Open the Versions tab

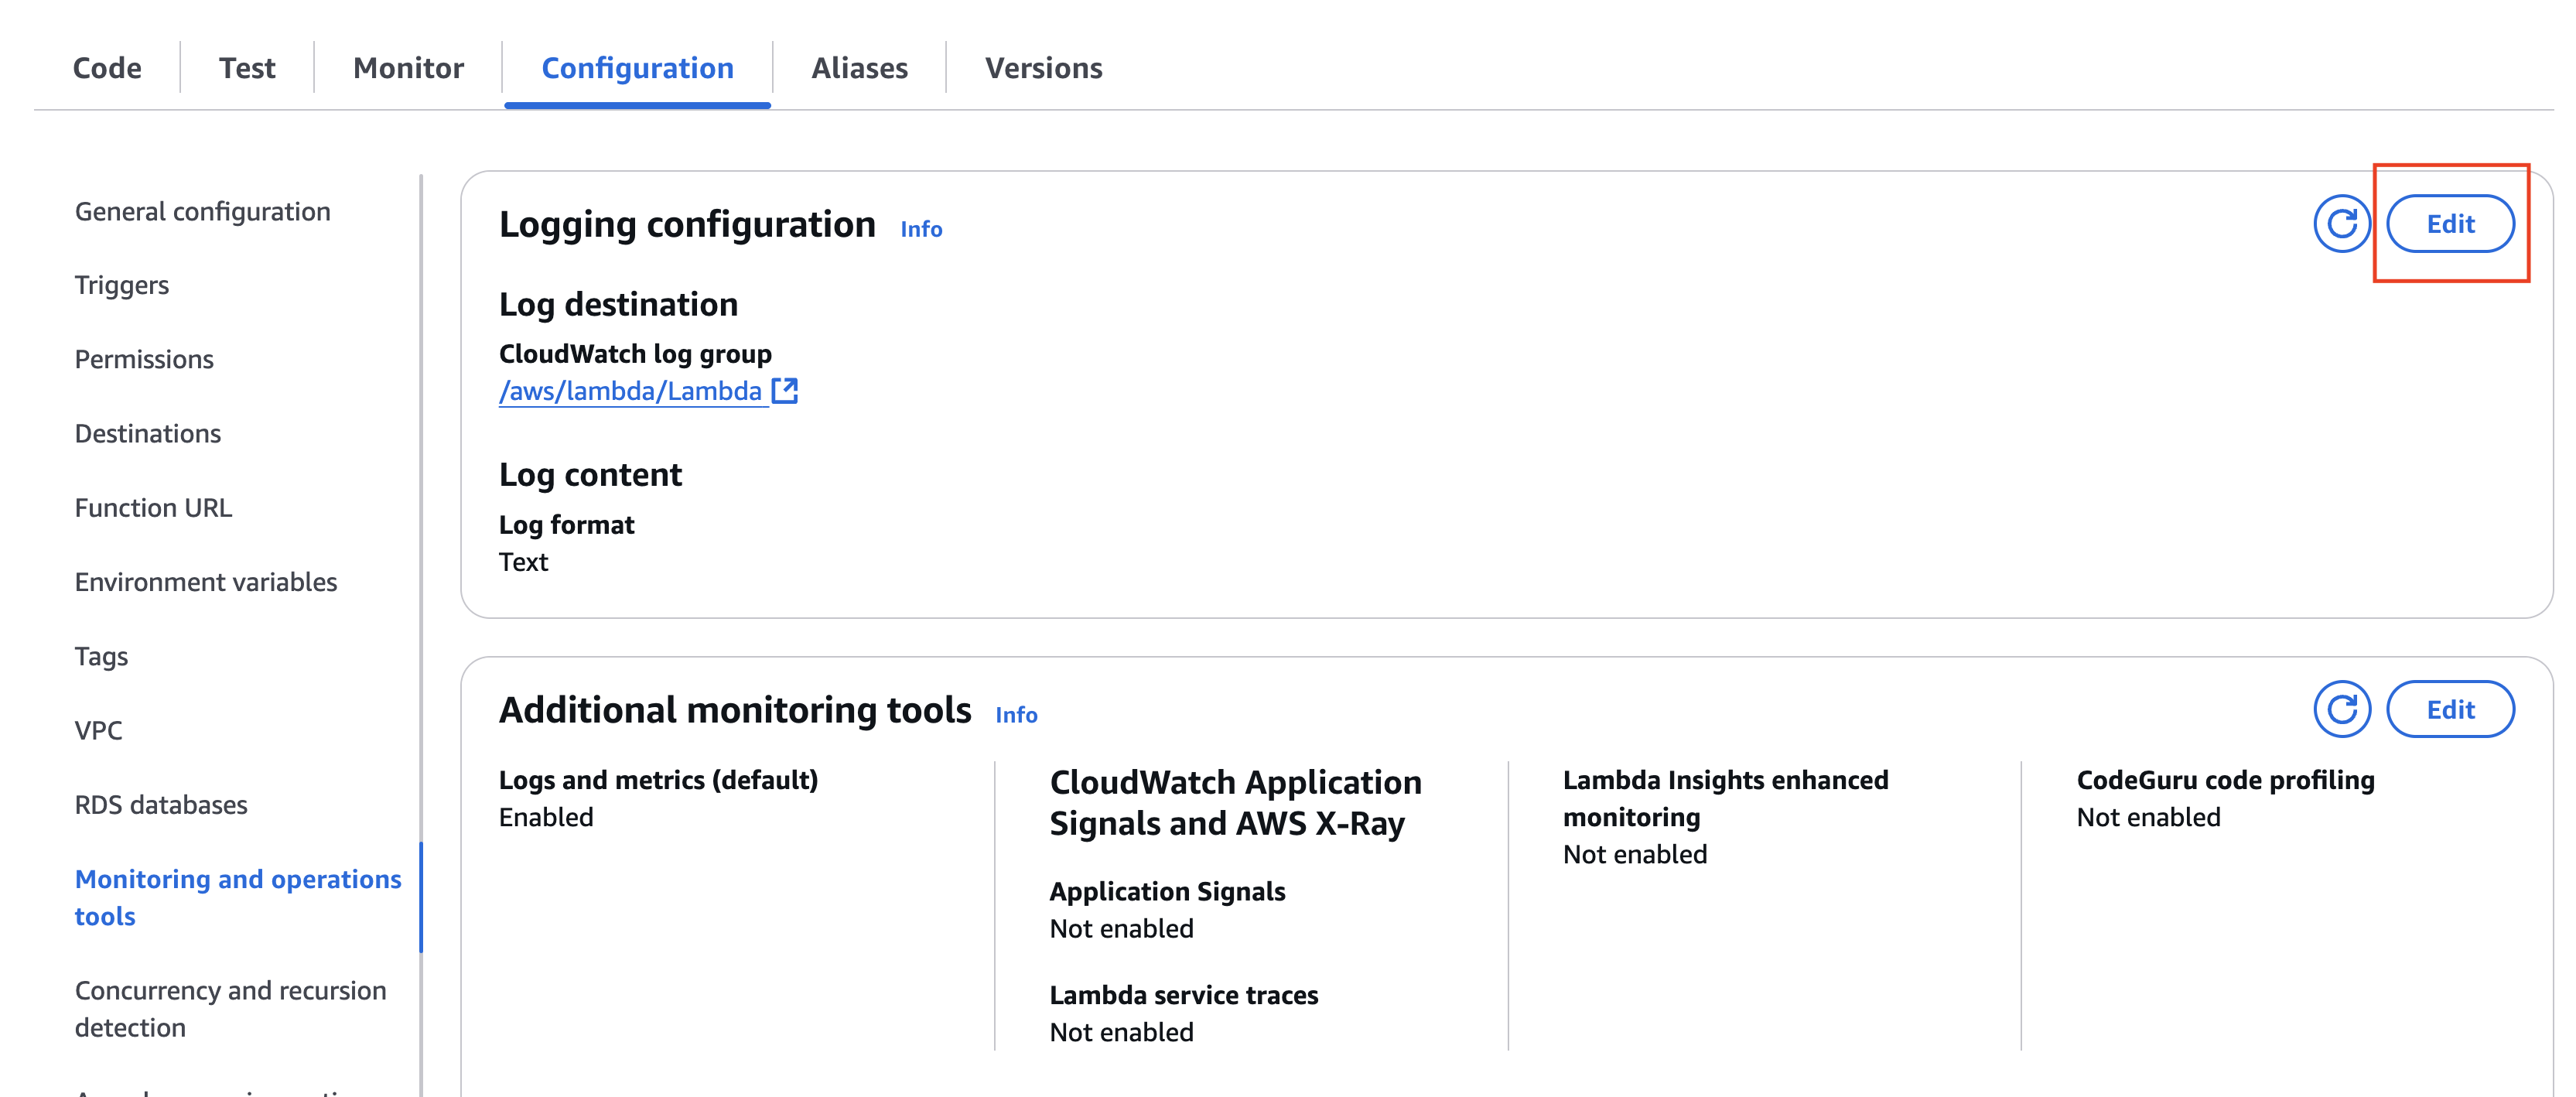[1043, 68]
